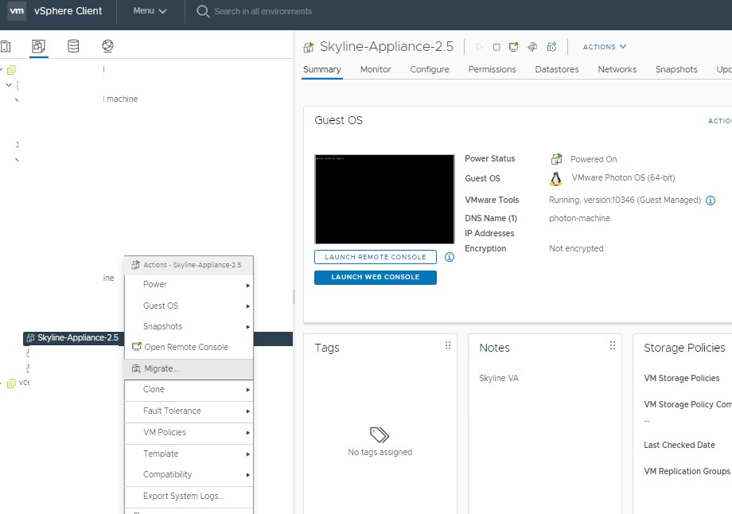
Task: Open the Networking inventory view icon
Action: coord(107,46)
